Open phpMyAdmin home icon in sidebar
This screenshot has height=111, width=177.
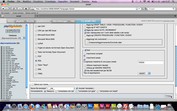7,31
